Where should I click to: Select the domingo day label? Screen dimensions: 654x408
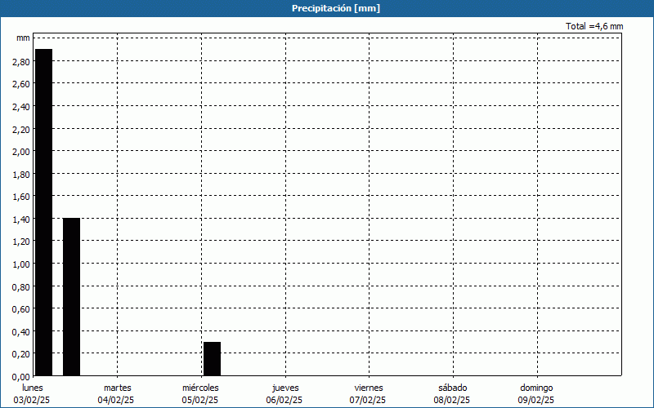tap(536, 388)
